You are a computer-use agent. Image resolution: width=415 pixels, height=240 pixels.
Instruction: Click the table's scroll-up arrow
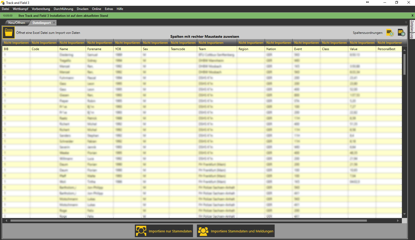pos(404,50)
